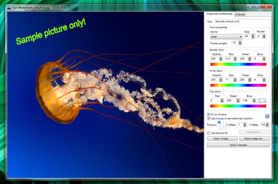Disable Use mouse to set watermark position
The image size is (278, 184).
[209, 118]
